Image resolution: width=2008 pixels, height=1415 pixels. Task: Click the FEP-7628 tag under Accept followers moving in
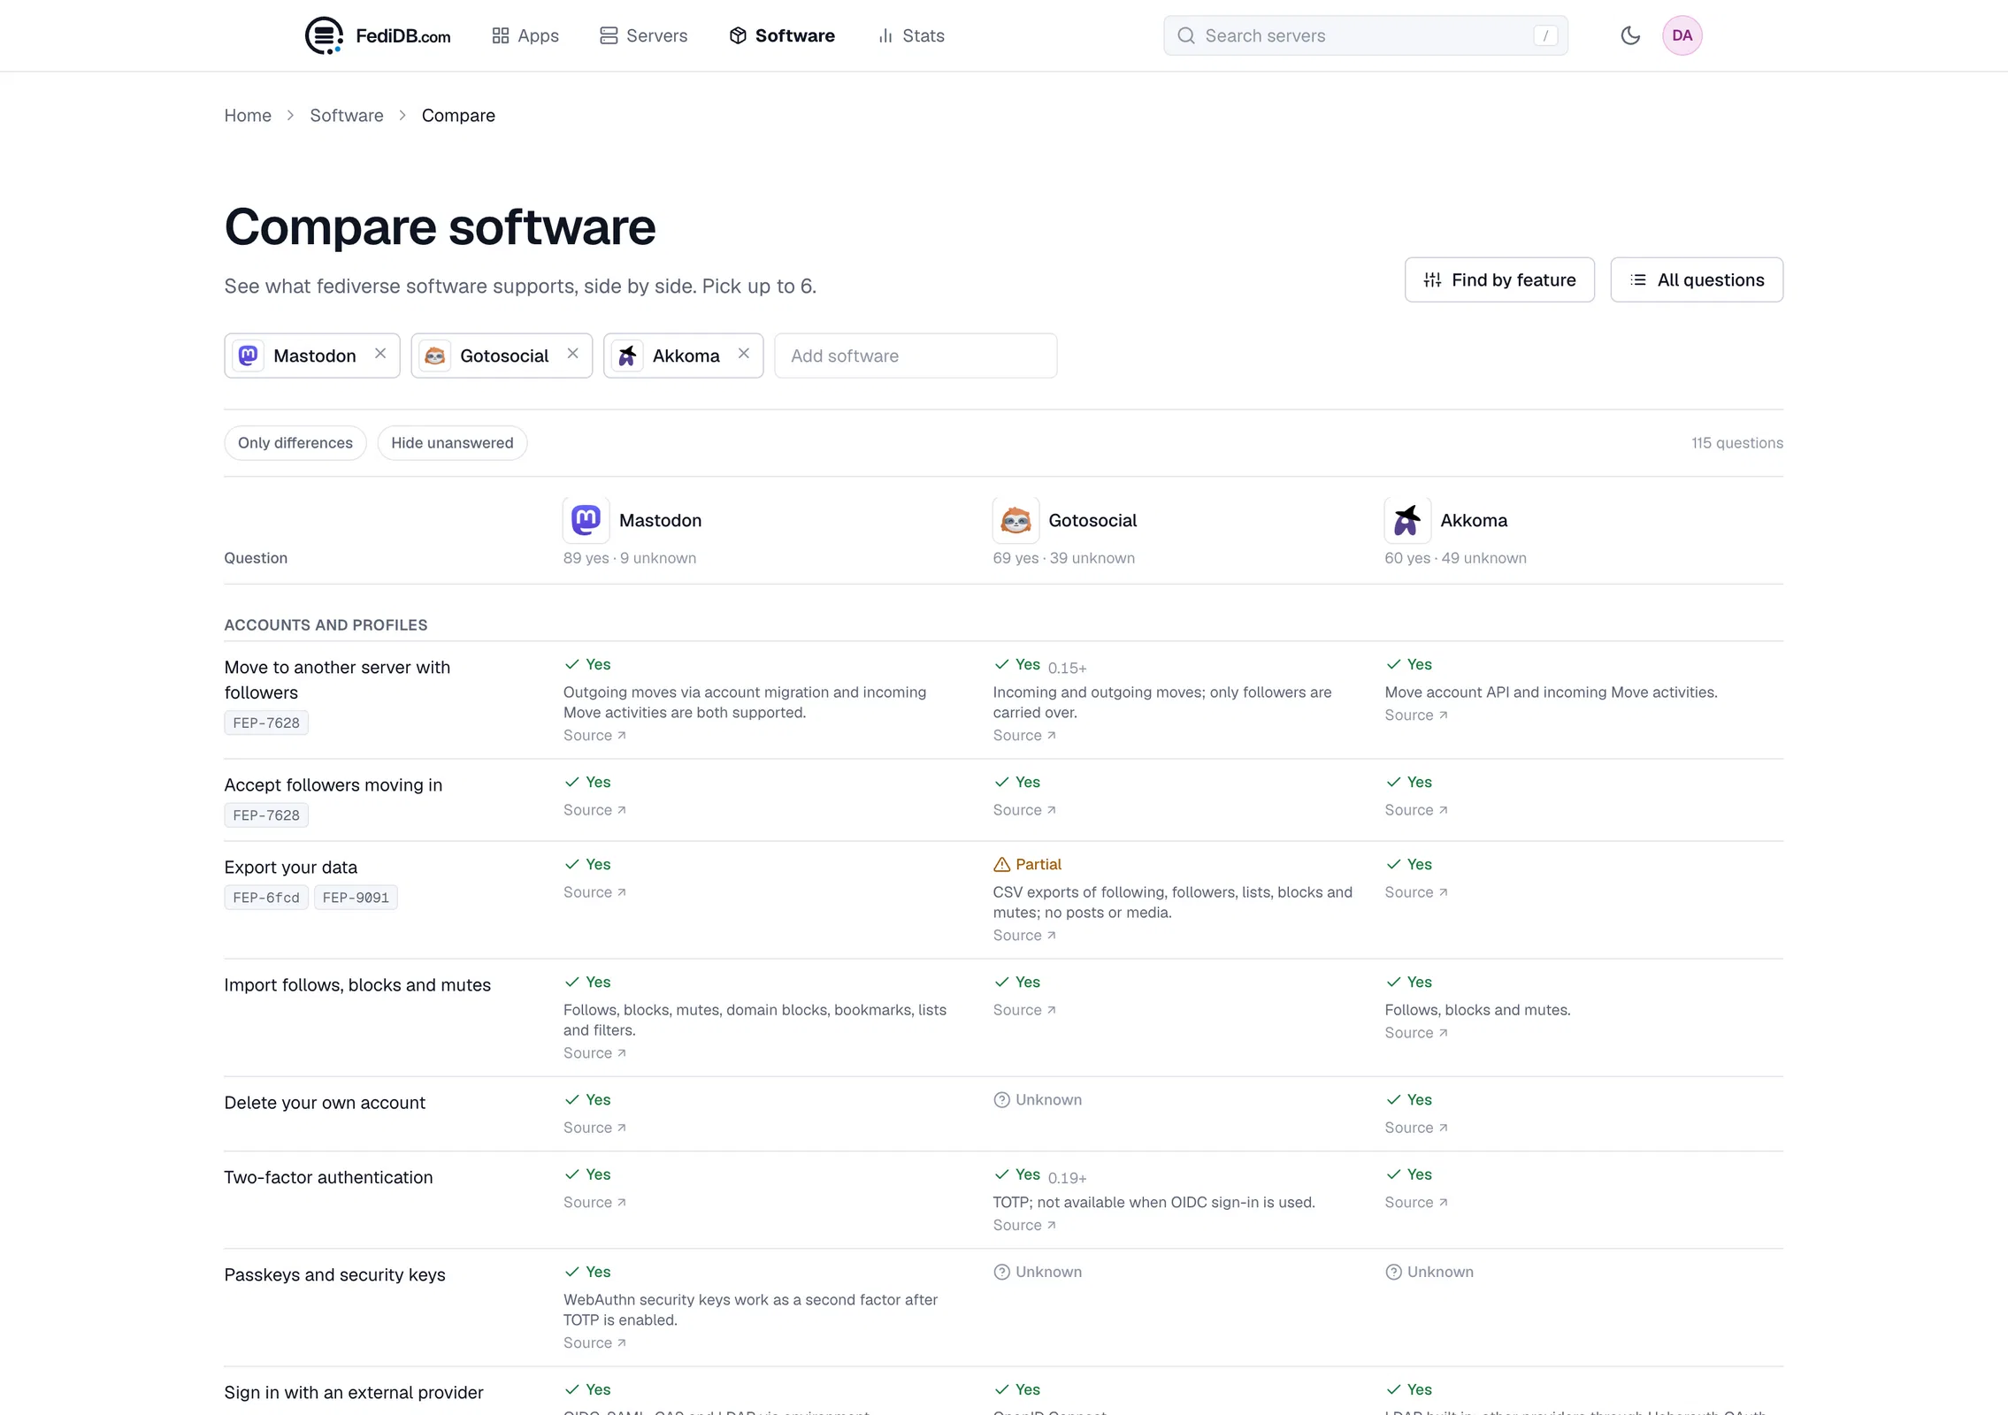coord(266,815)
